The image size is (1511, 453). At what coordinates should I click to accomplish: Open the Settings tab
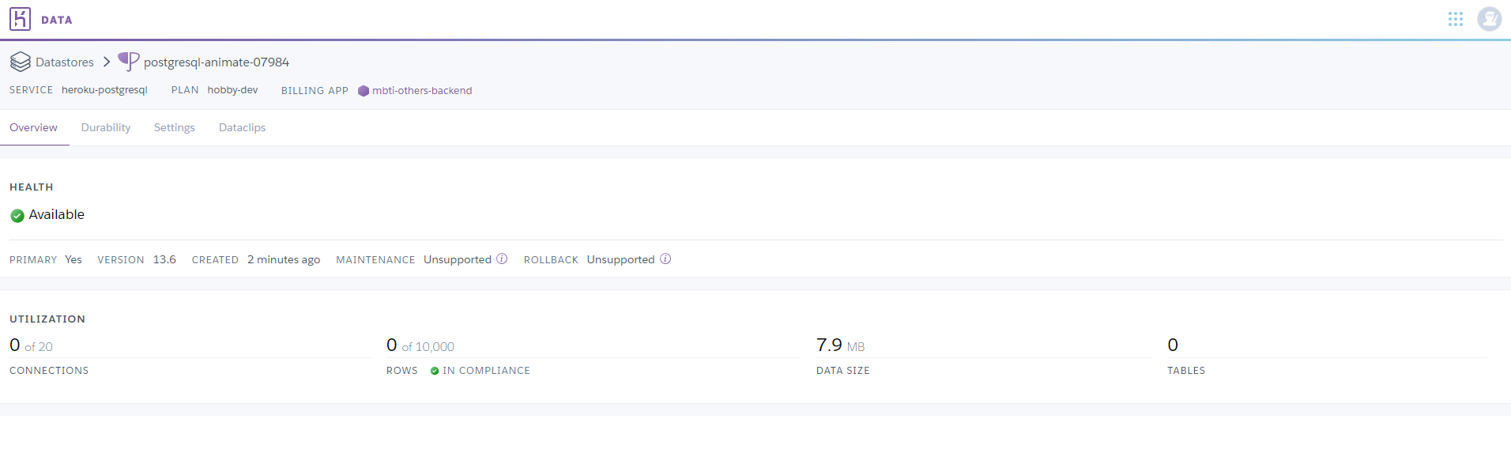click(x=175, y=127)
